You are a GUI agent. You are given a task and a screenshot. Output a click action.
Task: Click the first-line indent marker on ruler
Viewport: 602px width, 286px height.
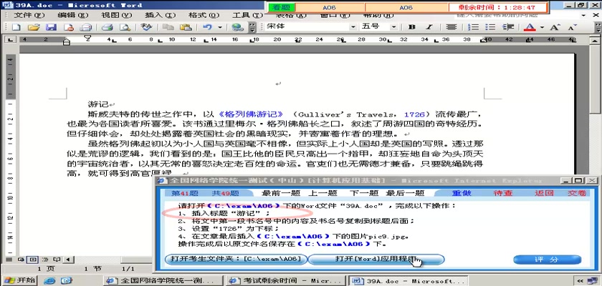pos(88,37)
